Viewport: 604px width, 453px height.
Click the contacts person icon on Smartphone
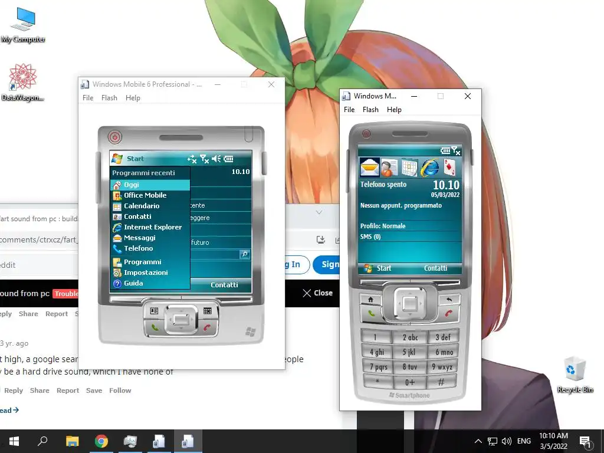click(389, 168)
